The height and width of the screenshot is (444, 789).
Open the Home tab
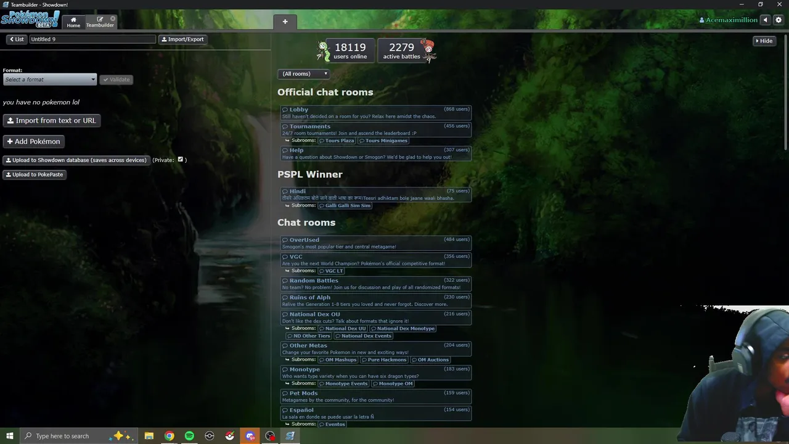coord(73,22)
